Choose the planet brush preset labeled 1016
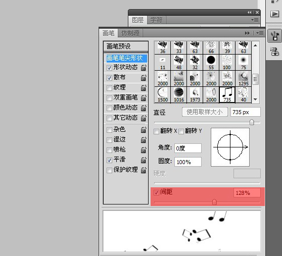The height and width of the screenshot is (256, 282). [x=179, y=95]
